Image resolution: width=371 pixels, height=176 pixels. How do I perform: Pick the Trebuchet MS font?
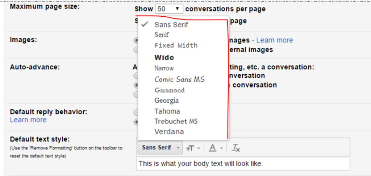click(176, 121)
